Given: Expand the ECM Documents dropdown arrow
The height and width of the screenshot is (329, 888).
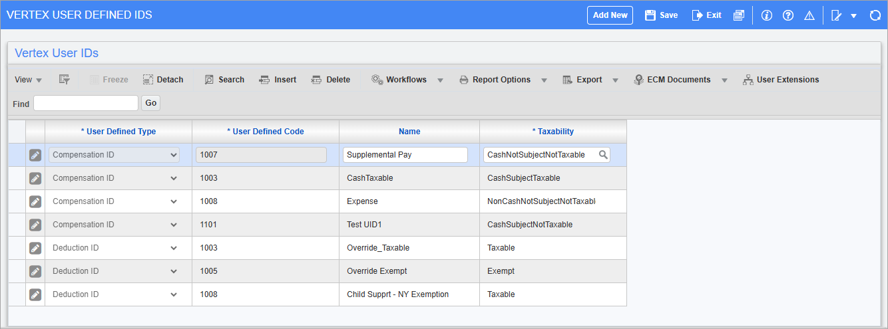Looking at the screenshot, I should [724, 80].
